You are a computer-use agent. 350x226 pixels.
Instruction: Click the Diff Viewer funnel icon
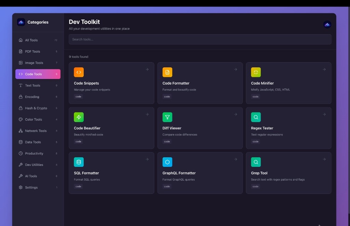point(167,117)
